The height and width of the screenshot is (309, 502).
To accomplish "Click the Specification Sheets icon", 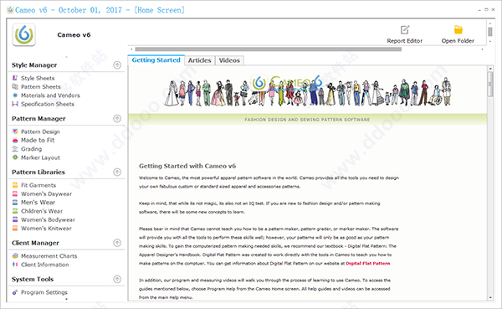I will (15, 104).
